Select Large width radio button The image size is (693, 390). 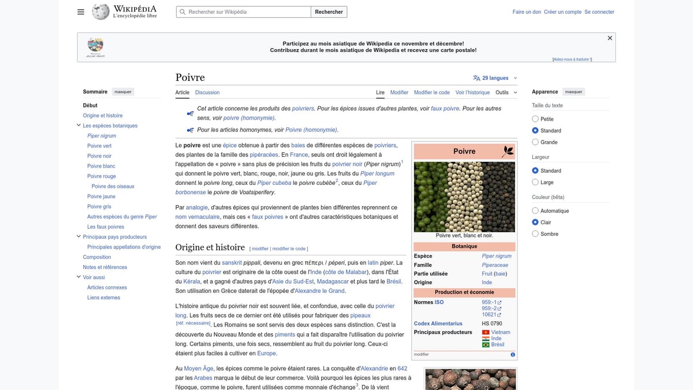tap(535, 182)
